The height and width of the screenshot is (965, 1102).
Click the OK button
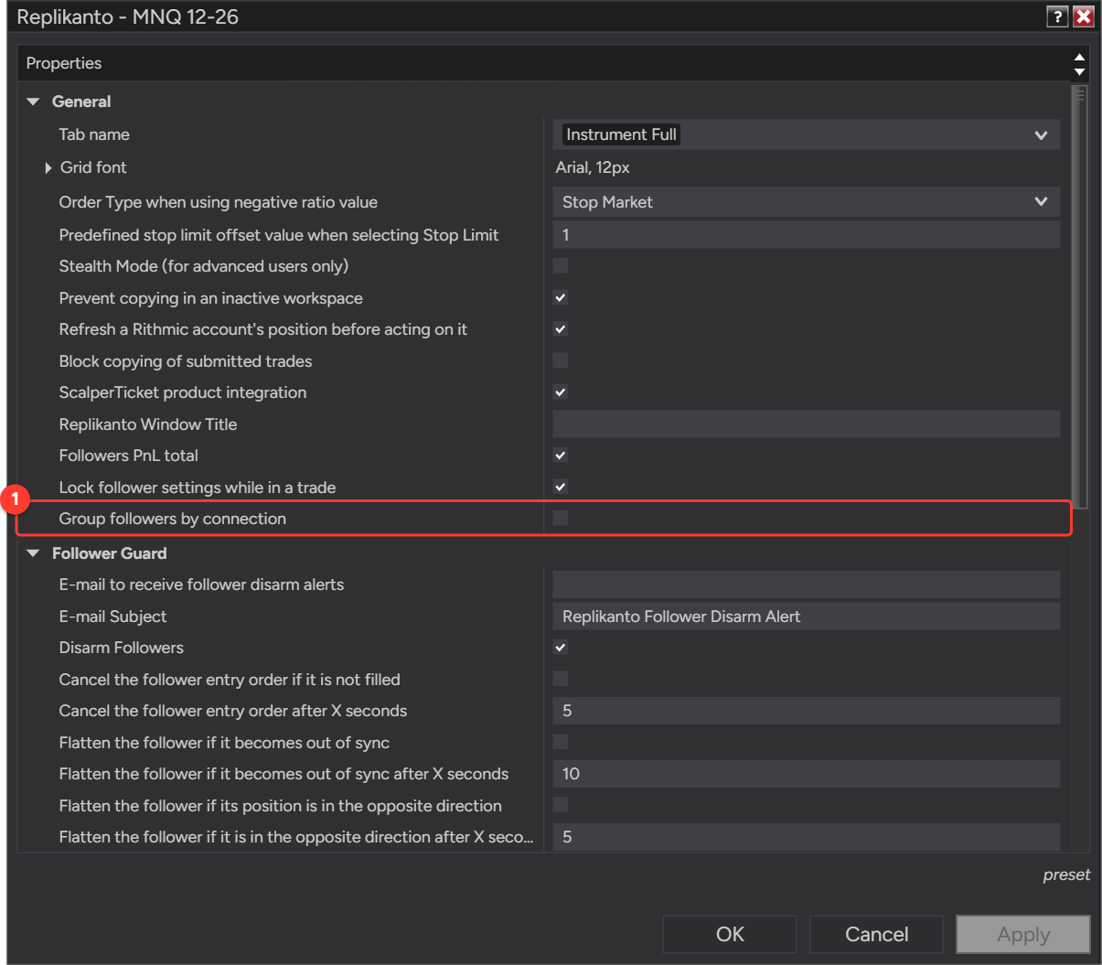tap(730, 934)
